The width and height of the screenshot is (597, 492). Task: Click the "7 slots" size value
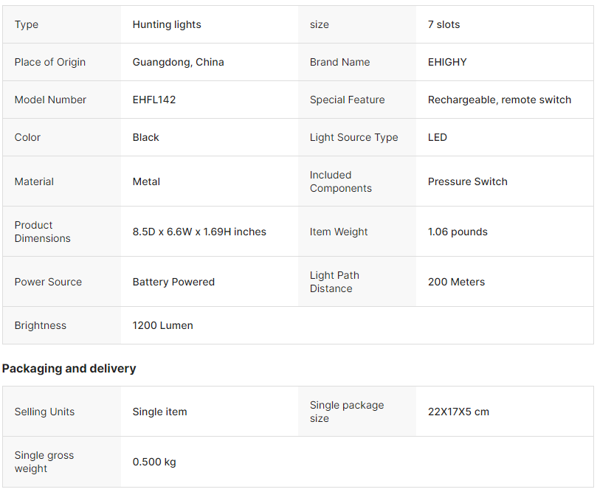(x=444, y=24)
